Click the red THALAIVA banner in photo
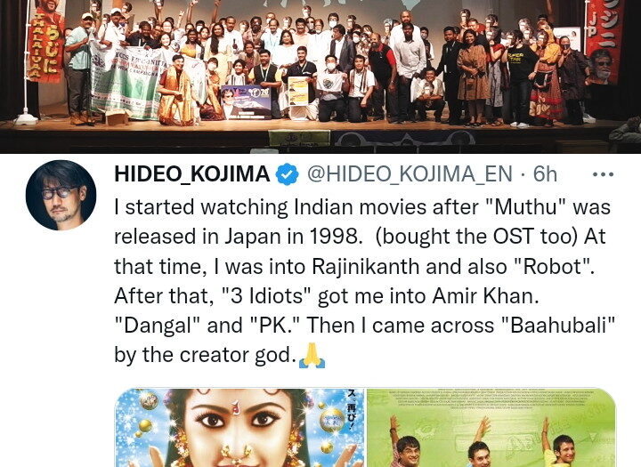This screenshot has height=467, width=641. (x=45, y=41)
